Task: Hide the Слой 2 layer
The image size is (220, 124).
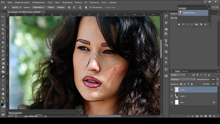Action: [172, 90]
